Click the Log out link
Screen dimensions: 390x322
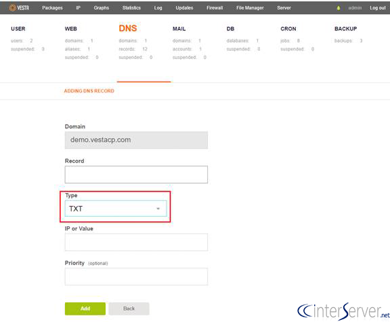tap(378, 7)
